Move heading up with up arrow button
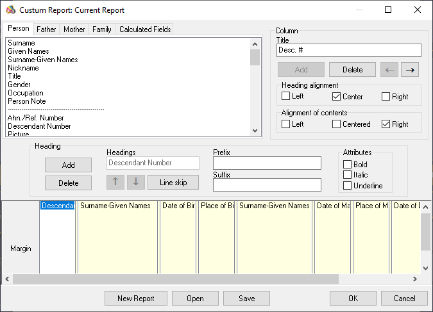The height and width of the screenshot is (312, 433). pos(115,182)
